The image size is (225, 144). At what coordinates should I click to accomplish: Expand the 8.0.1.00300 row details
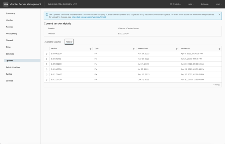click(x=47, y=69)
